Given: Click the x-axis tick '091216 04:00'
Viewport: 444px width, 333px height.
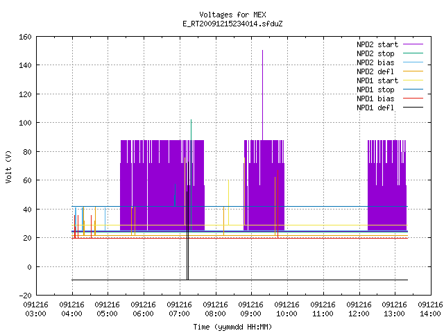Looking at the screenshot, I should [72, 309].
